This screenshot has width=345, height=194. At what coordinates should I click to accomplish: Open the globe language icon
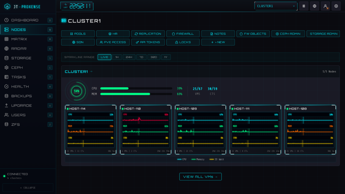point(314,6)
